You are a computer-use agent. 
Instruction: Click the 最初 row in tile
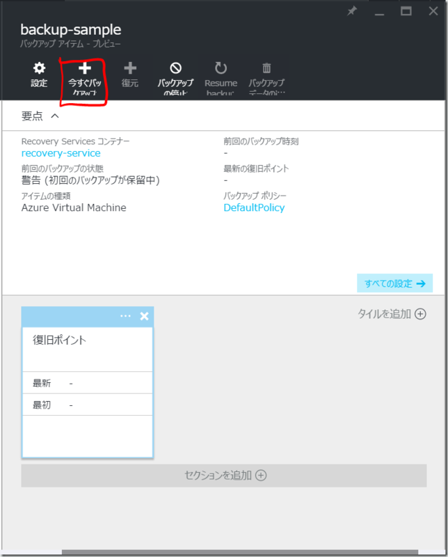[88, 405]
